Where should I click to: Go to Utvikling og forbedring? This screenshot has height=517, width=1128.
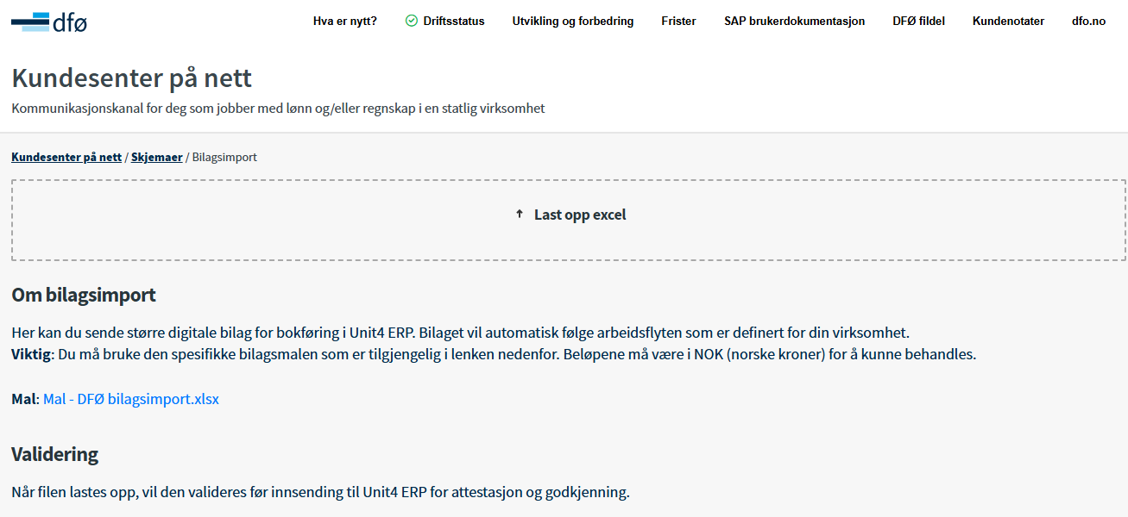pos(573,22)
